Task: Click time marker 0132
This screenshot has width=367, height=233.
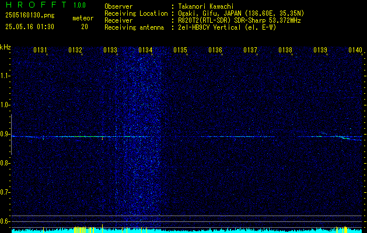Action: click(x=75, y=50)
